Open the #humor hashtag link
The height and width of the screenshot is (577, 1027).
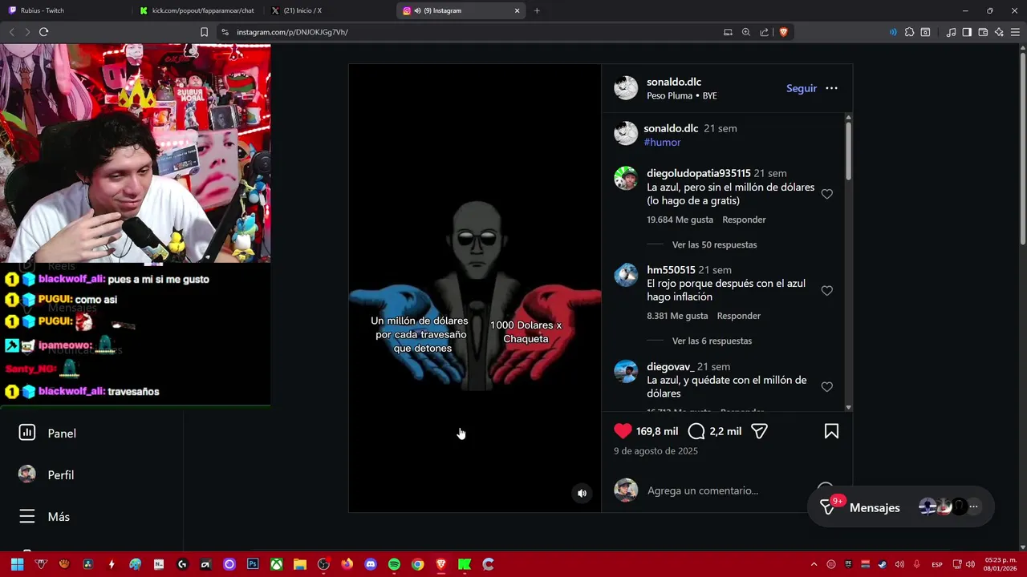click(662, 142)
